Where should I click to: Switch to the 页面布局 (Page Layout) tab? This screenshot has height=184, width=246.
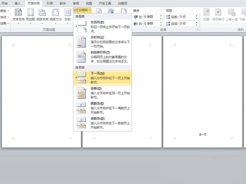(x=34, y=3)
